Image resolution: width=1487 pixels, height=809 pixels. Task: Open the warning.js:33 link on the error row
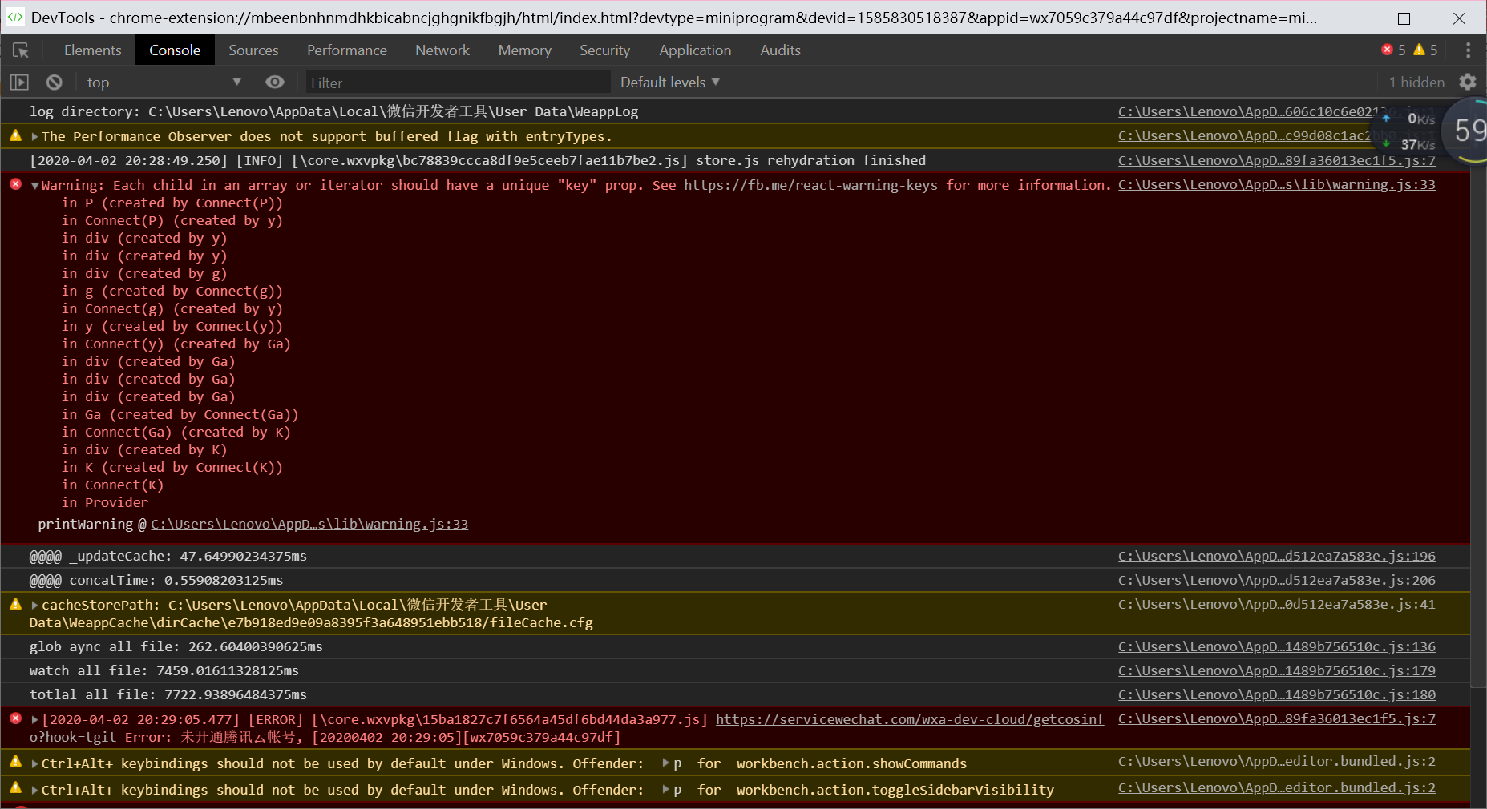(1277, 184)
